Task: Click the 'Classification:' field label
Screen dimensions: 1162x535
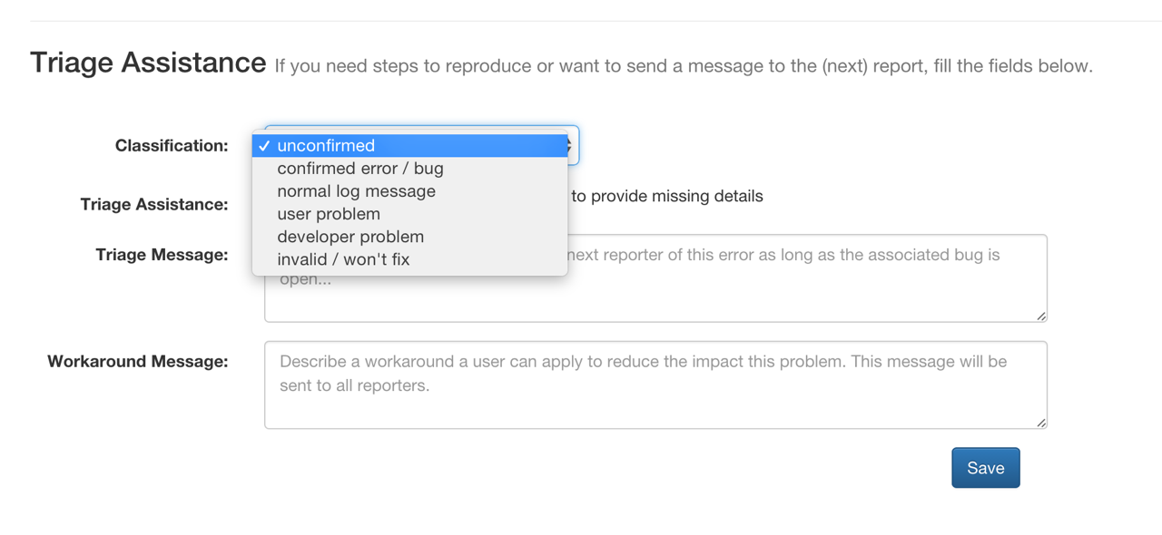Action: (x=172, y=146)
